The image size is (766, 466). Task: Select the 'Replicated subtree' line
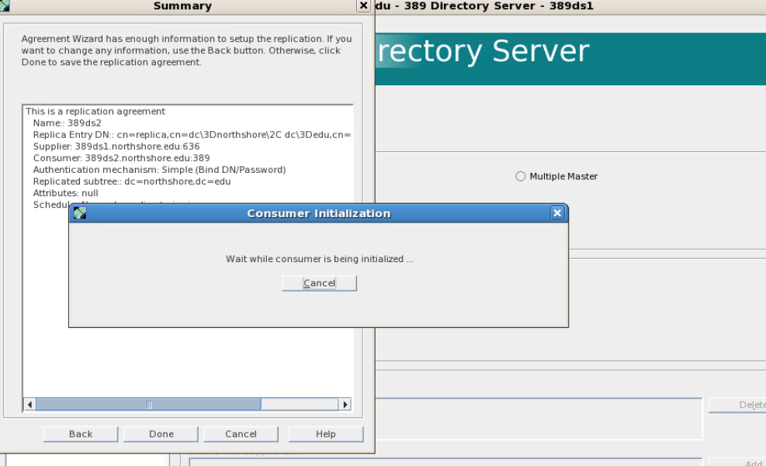[x=132, y=181]
